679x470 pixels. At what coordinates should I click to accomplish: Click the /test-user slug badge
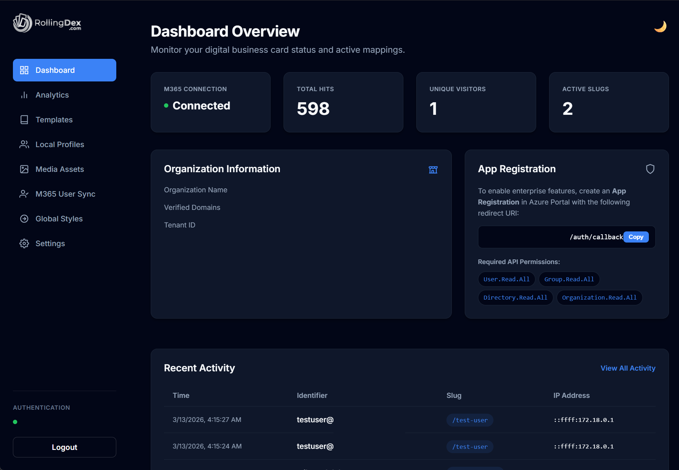click(x=469, y=420)
